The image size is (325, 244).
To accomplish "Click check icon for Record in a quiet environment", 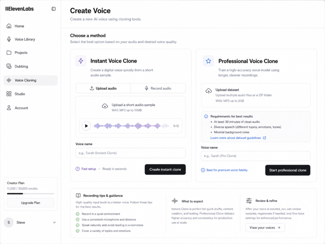I will point(77,214).
